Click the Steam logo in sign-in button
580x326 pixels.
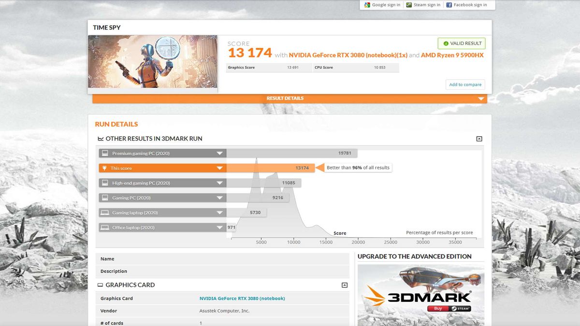click(409, 5)
